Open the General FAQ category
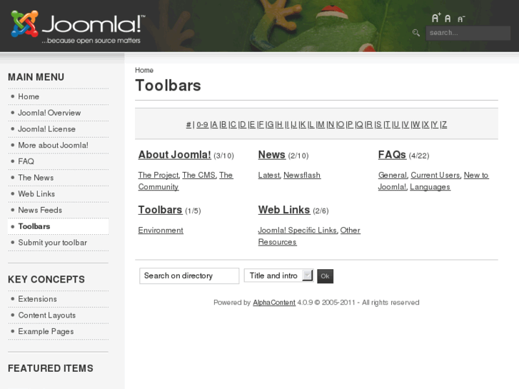The image size is (519, 389). [393, 175]
